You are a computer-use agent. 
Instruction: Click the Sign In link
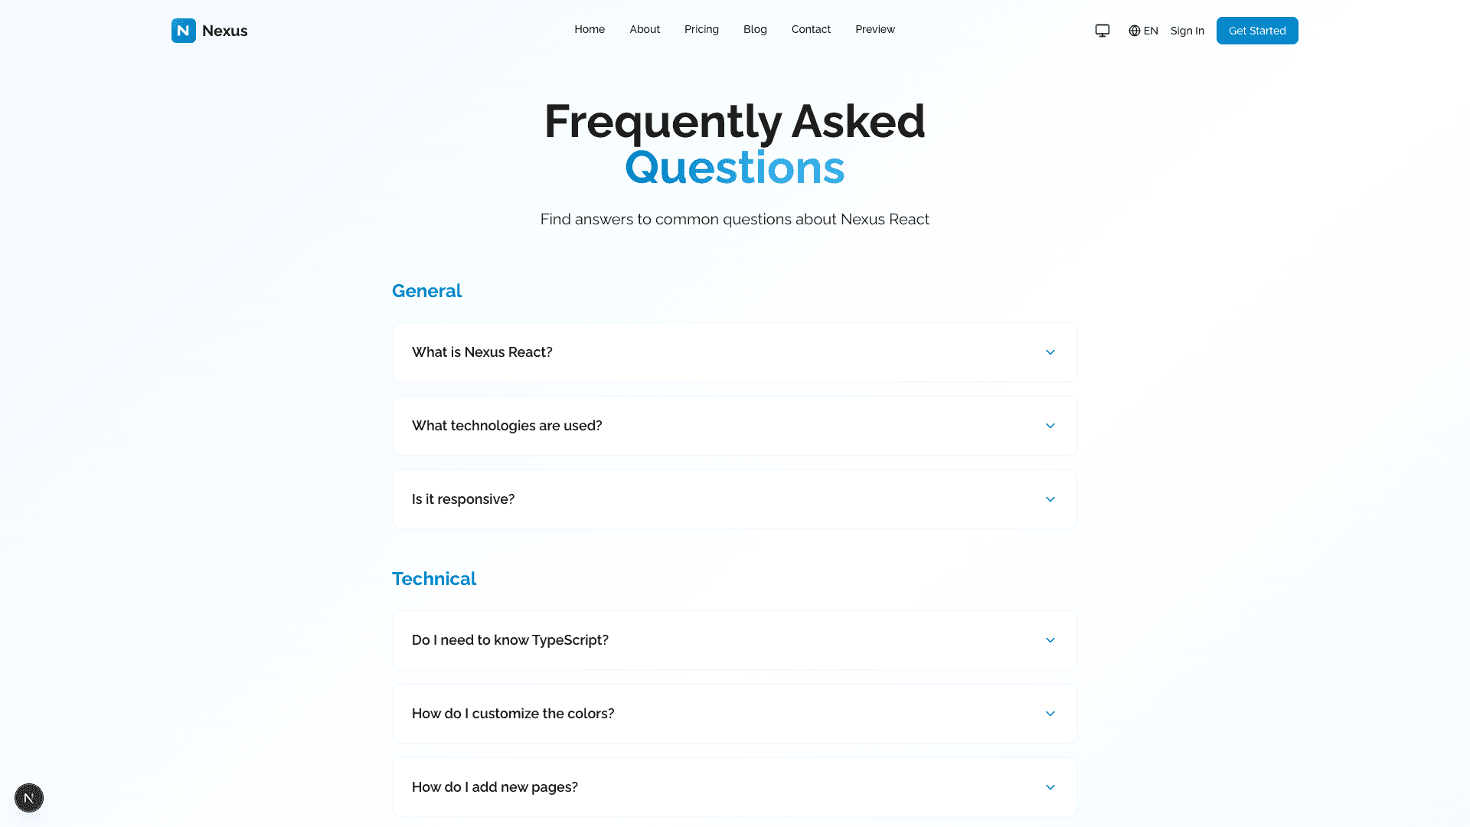pyautogui.click(x=1187, y=31)
